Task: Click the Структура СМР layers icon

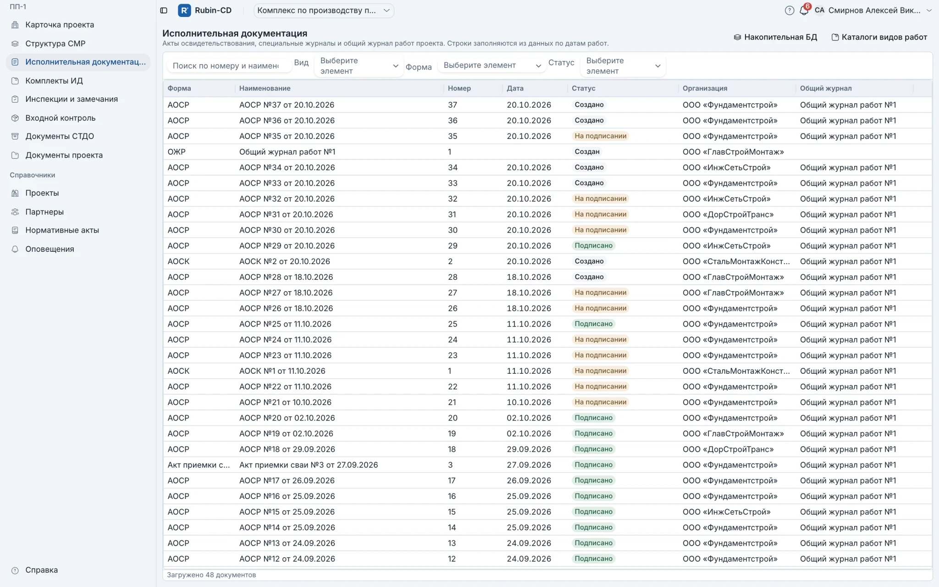Action: [x=15, y=44]
